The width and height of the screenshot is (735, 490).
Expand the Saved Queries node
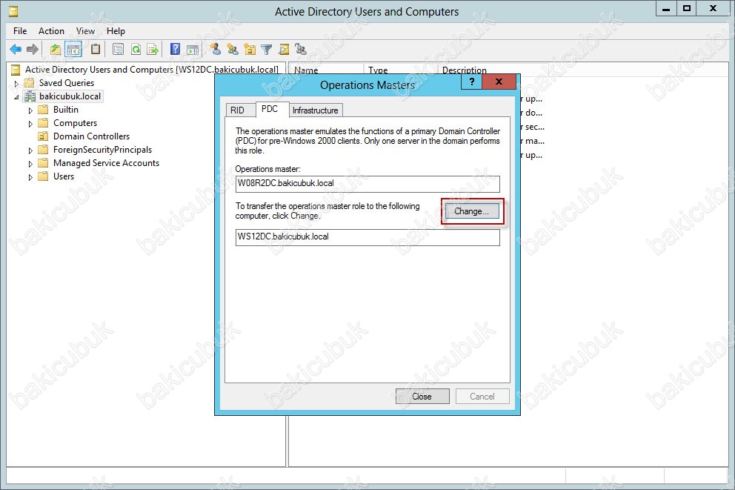pyautogui.click(x=17, y=84)
